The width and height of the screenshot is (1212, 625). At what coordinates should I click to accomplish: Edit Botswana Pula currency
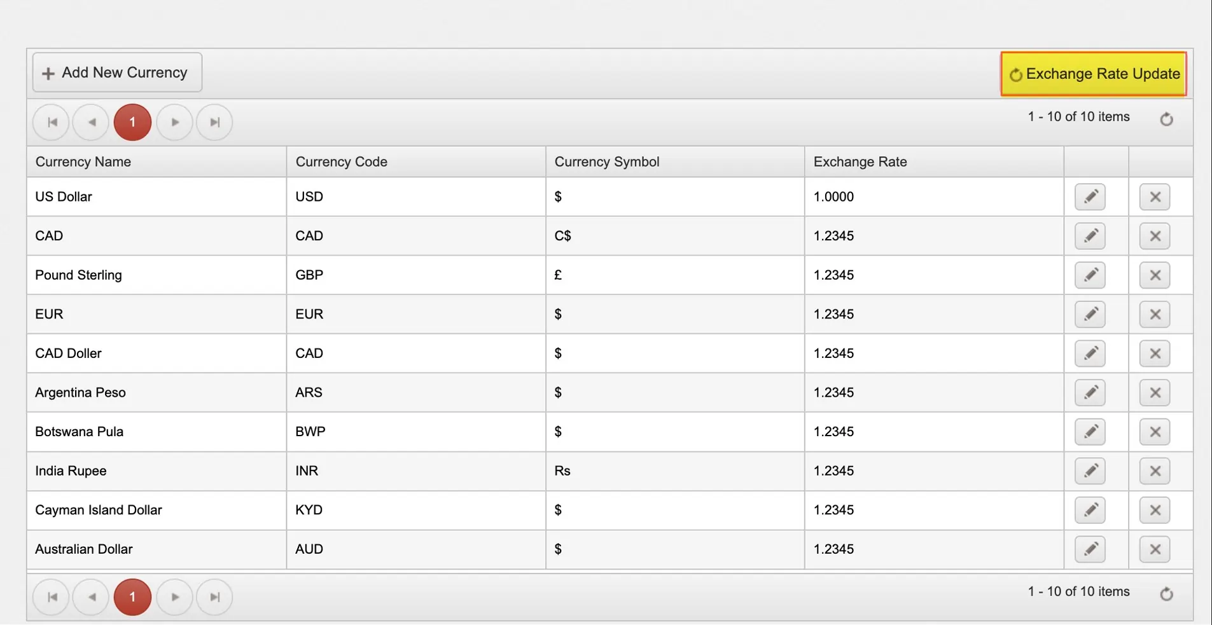[x=1090, y=432]
